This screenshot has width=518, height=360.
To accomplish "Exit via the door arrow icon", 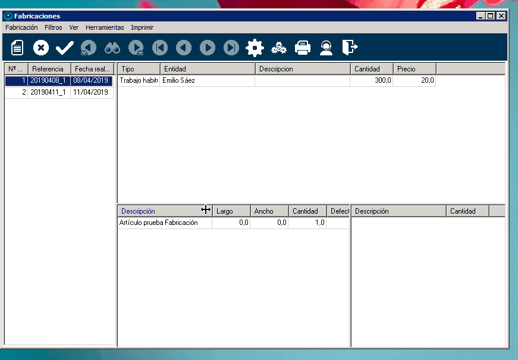I will click(350, 48).
